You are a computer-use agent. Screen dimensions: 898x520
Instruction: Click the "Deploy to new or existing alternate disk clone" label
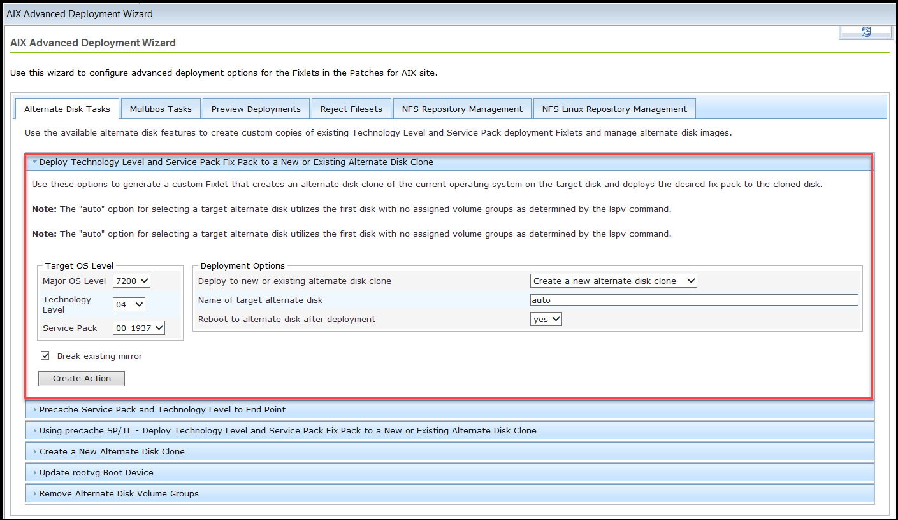(294, 281)
